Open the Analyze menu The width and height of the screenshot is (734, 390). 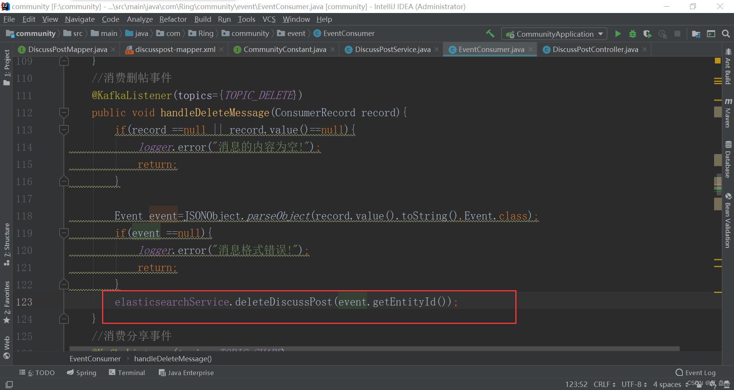pyautogui.click(x=140, y=19)
